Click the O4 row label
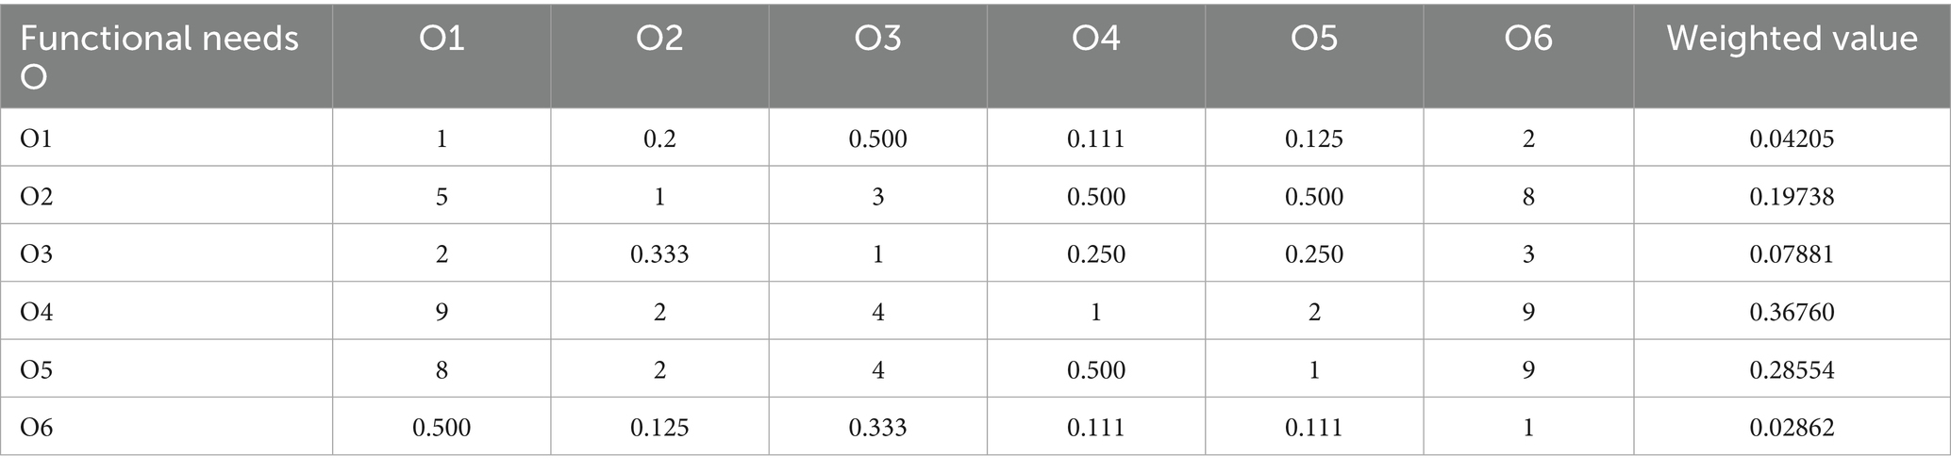 [37, 312]
